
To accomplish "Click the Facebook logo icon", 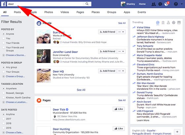I will [x=3, y=4].
